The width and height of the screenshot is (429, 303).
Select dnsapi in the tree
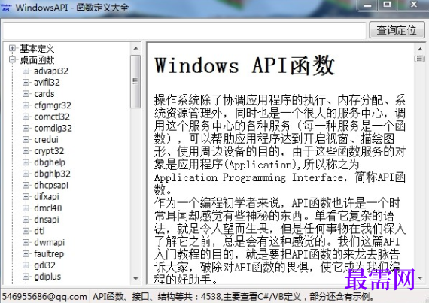[47, 220]
